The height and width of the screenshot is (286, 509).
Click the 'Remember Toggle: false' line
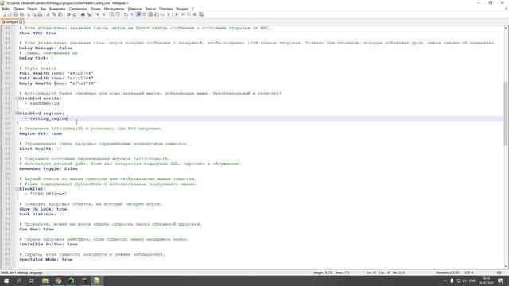pos(49,169)
